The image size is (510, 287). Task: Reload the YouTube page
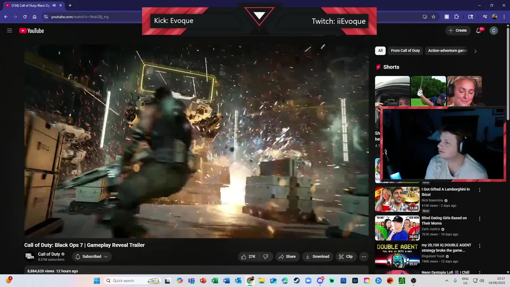[x=25, y=17]
